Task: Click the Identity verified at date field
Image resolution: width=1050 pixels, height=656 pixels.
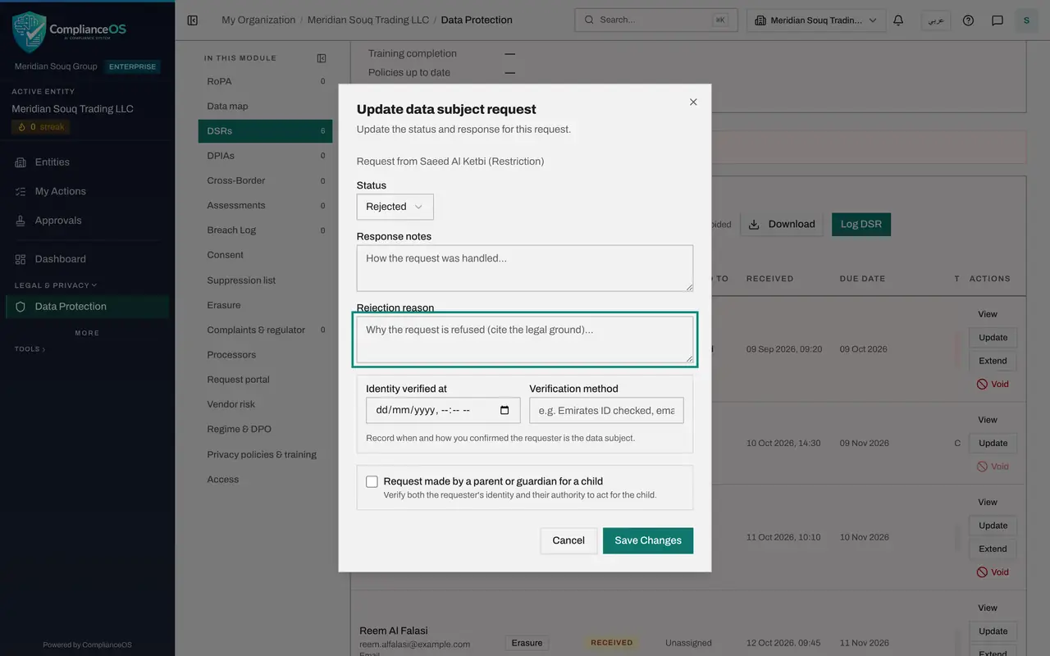Action: [x=443, y=410]
